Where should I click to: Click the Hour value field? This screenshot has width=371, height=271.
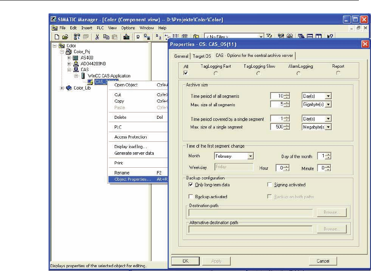[280, 168]
